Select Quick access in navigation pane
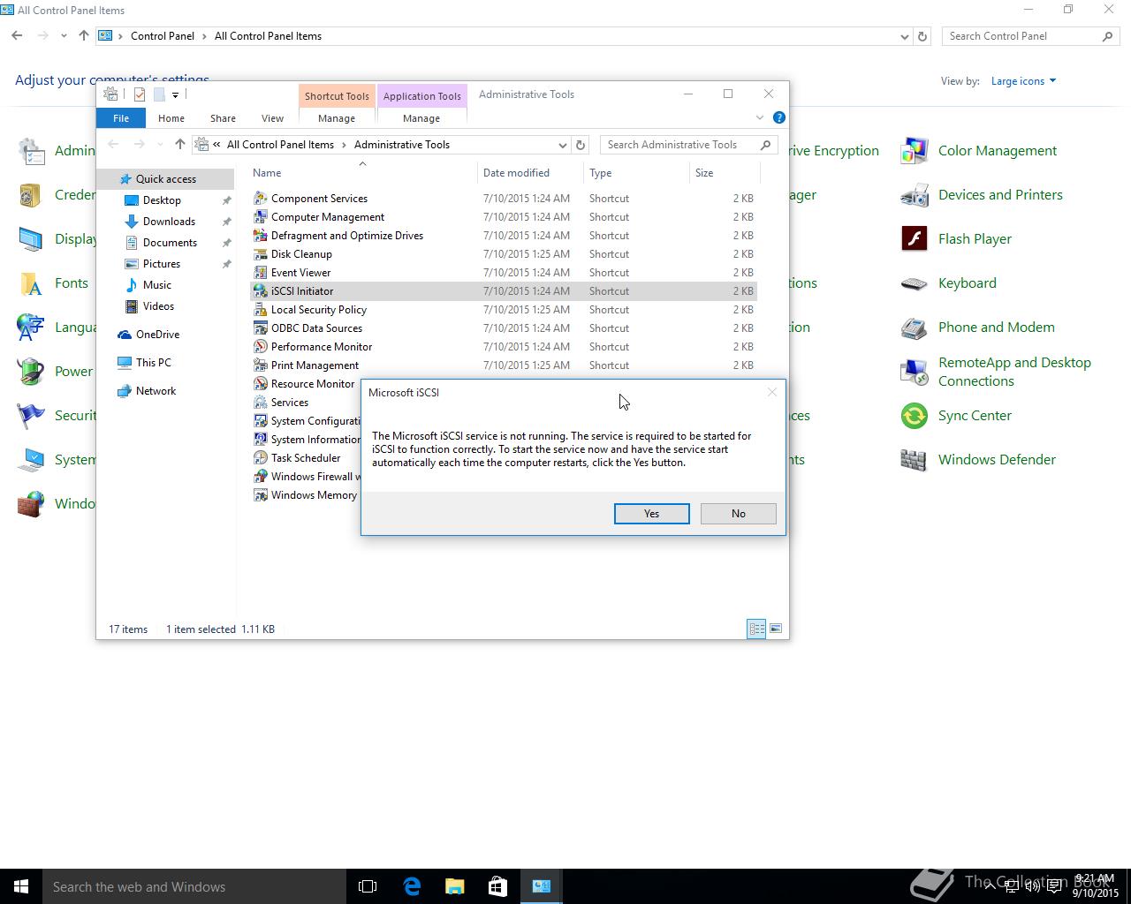 tap(165, 179)
